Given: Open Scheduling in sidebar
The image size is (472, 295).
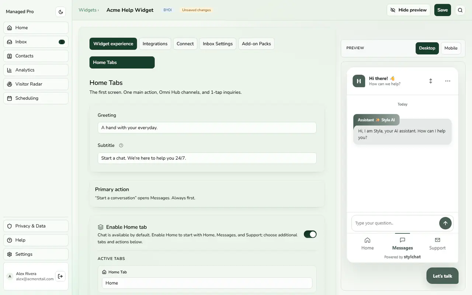Looking at the screenshot, I should pyautogui.click(x=36, y=98).
